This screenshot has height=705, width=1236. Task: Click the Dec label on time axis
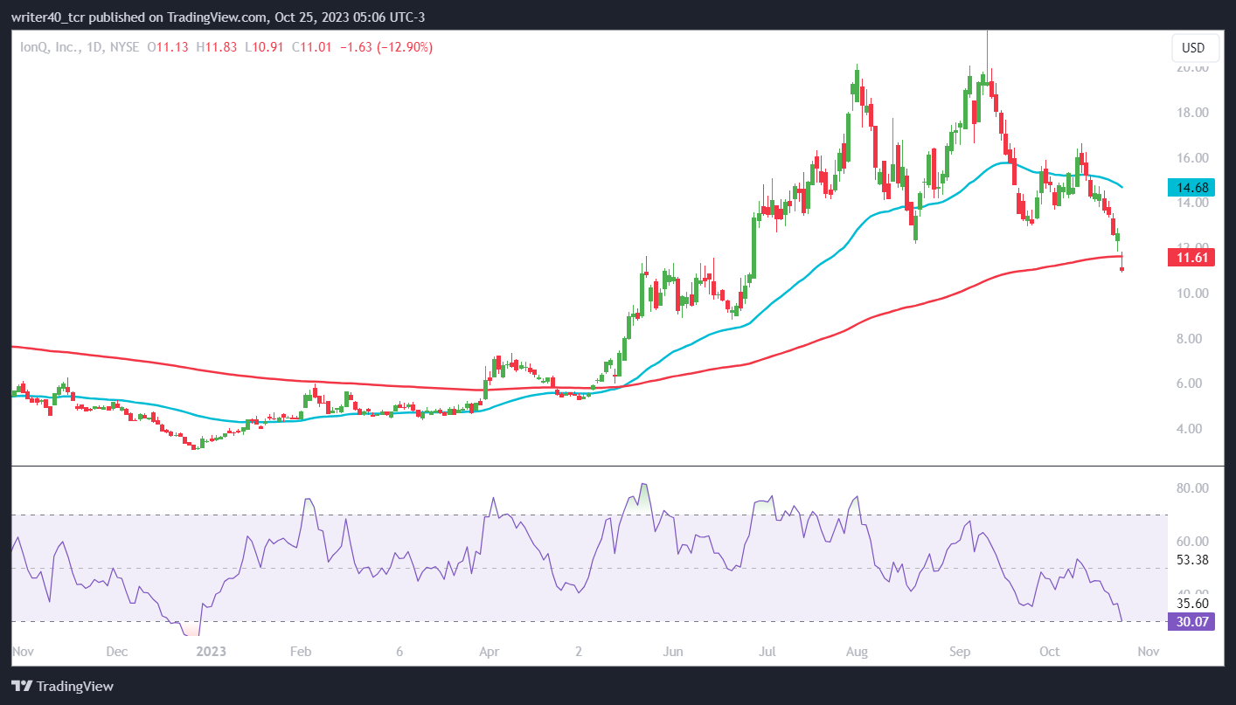pyautogui.click(x=116, y=652)
